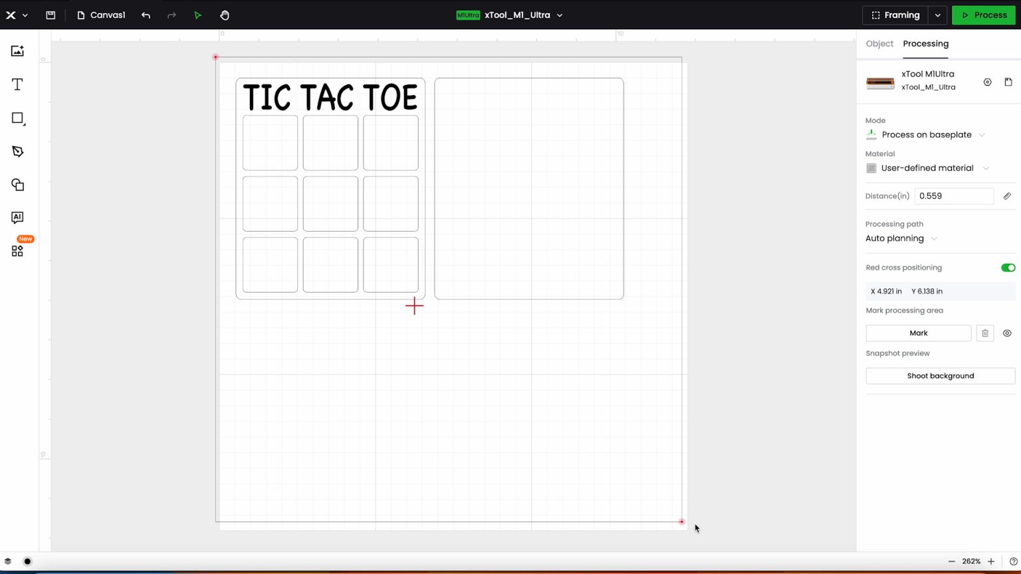Screen dimensions: 1021x574
Task: Select the Text tool
Action: click(17, 84)
